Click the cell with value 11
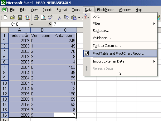Image resolution: width=161 pixels, height=121 pixels. coord(65,83)
